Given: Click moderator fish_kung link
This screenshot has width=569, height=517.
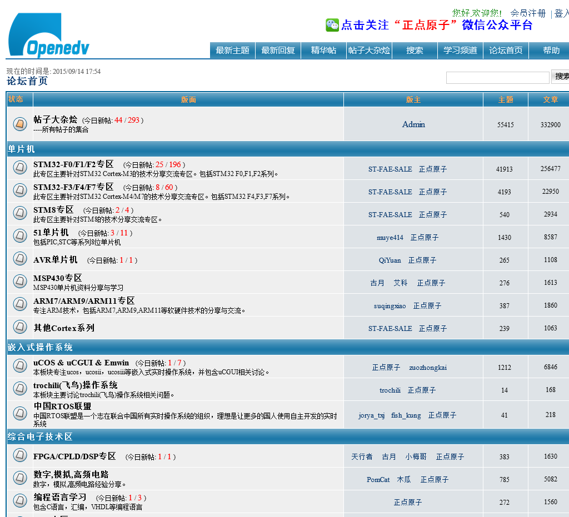Looking at the screenshot, I should click(x=406, y=415).
